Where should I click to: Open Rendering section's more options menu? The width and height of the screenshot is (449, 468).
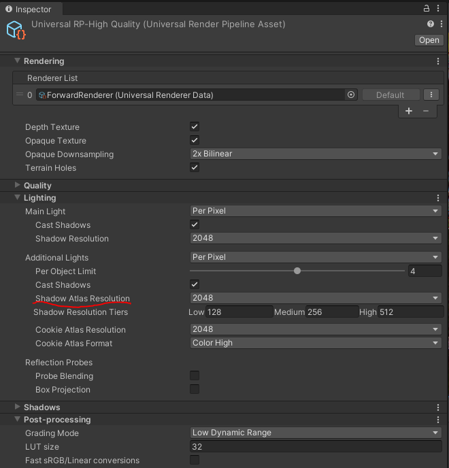[x=438, y=61]
